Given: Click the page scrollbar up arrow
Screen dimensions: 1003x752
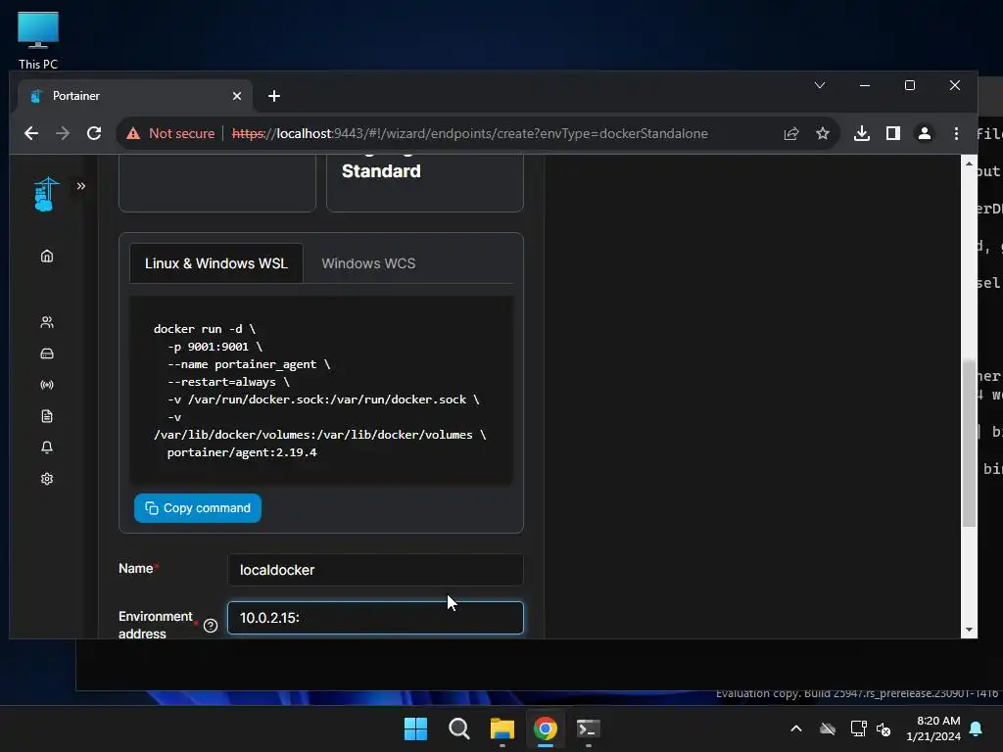Looking at the screenshot, I should click(969, 164).
